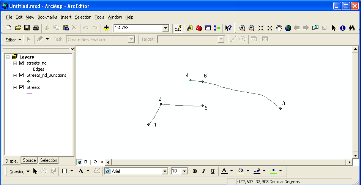Toggle Italic text formatting
361x185 pixels.
click(203, 171)
